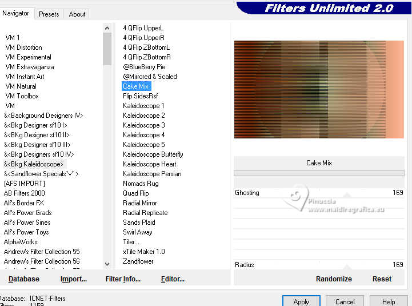Viewport: 412px width, 306px height.
Task: Select AlphaWorks category
Action: click(21, 242)
